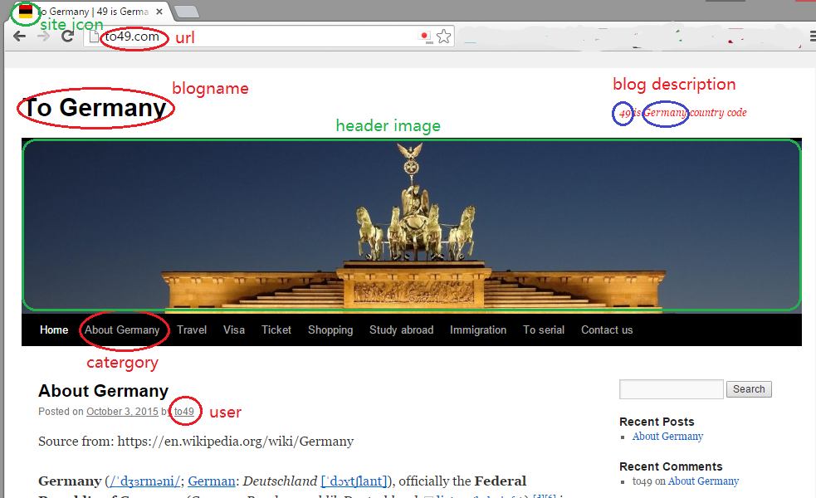Open the Study abroad menu item
This screenshot has height=498, width=816.
point(401,330)
